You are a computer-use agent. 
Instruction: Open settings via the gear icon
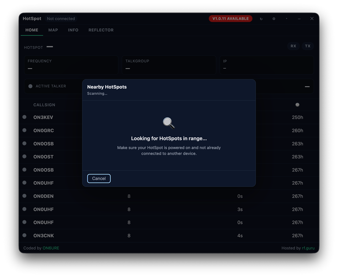[274, 19]
